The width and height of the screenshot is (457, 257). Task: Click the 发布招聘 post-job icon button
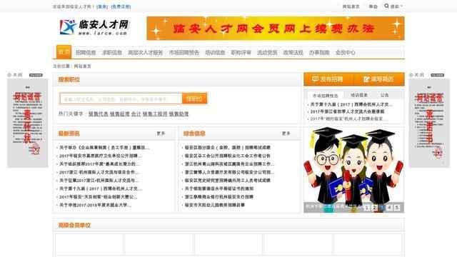tap(328, 79)
